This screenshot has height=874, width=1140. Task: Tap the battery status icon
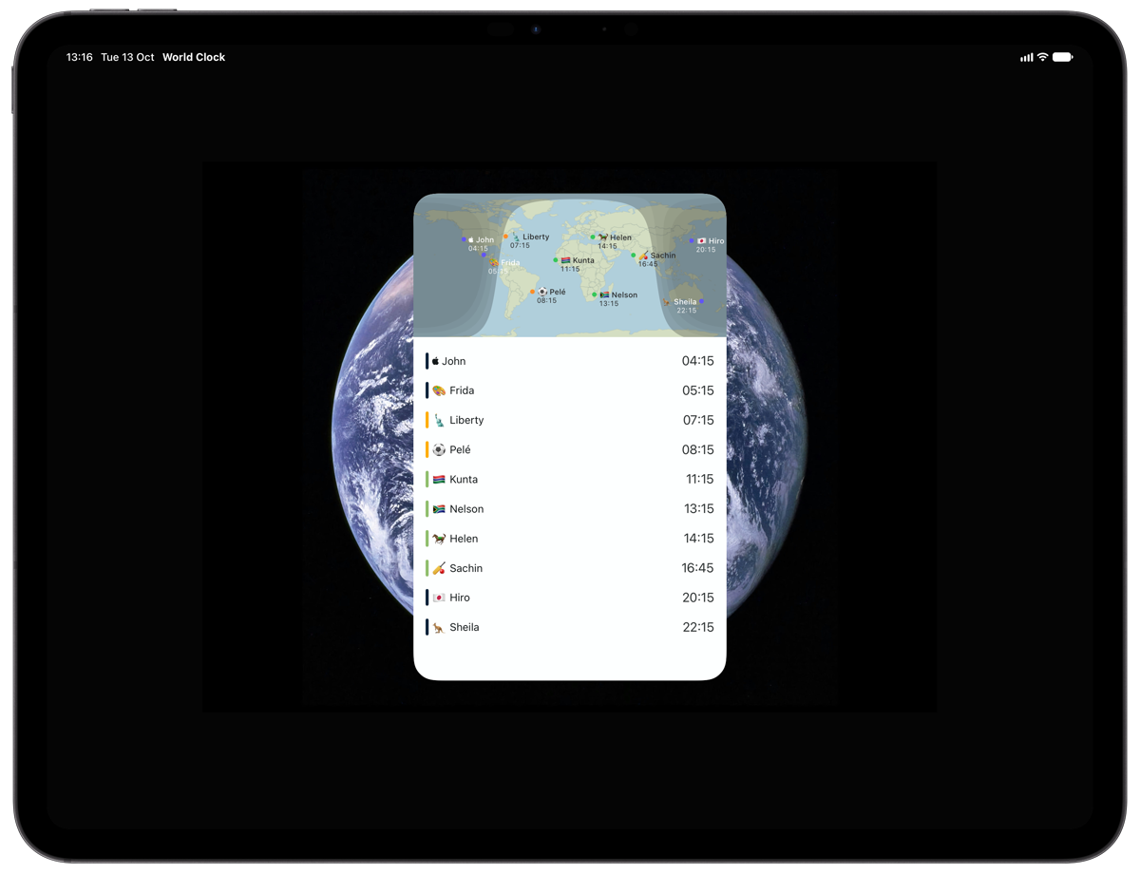[x=1063, y=57]
